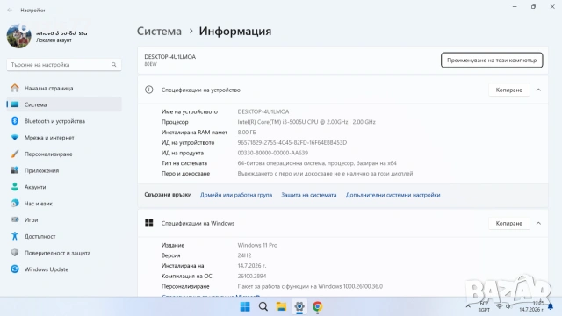Focus the settings search field
The image size is (562, 316).
click(64, 64)
